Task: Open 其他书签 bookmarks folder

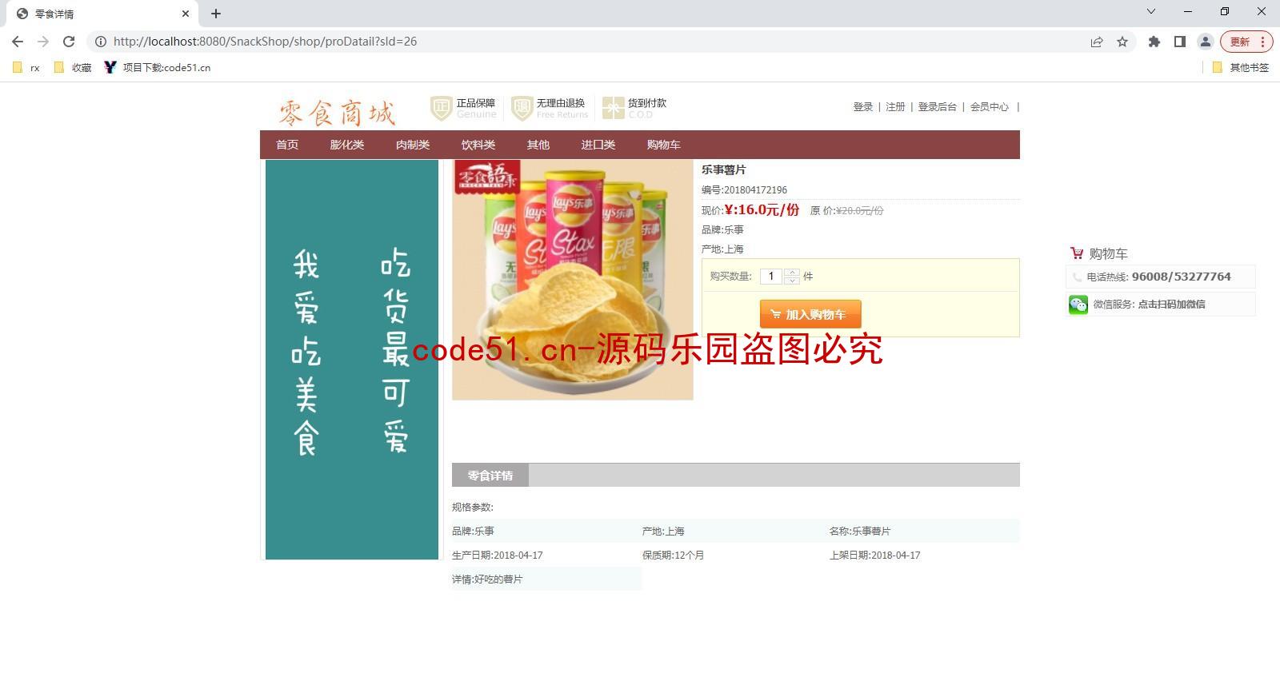Action: (x=1241, y=68)
